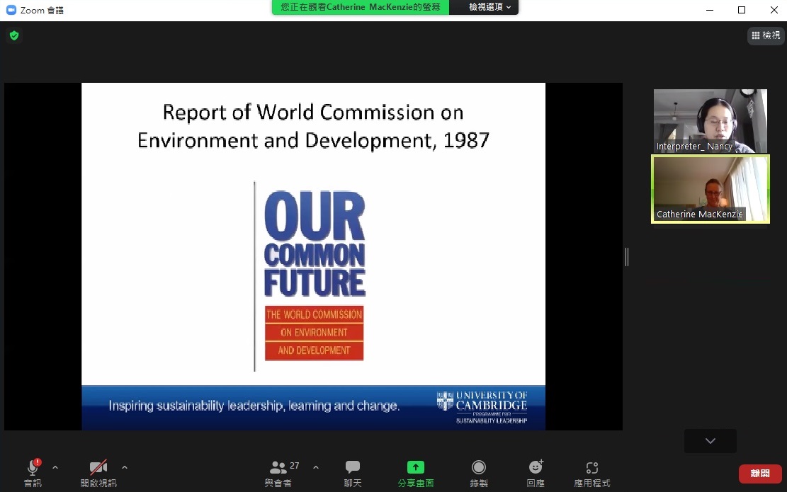Viewport: 787px width, 492px height.
Task: Click down arrow to show more videos
Action: (x=710, y=441)
